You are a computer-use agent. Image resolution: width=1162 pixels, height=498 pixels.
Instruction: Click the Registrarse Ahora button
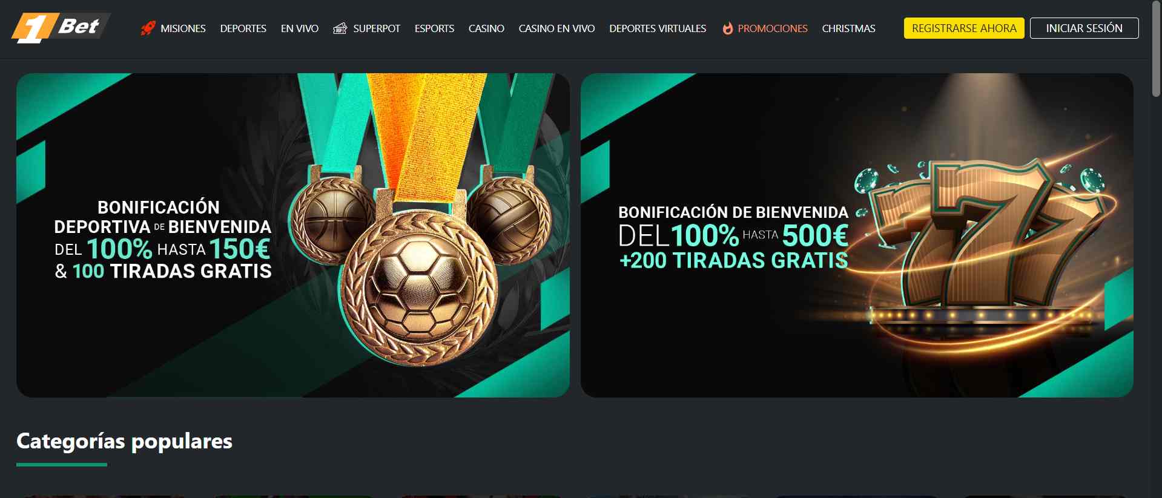(x=964, y=28)
